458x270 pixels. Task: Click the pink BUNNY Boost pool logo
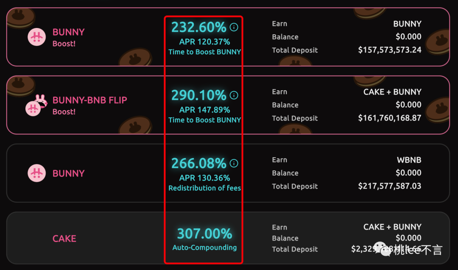[37, 37]
